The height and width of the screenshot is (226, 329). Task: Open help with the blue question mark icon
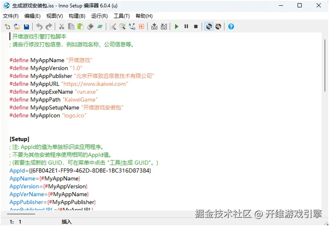click(x=231, y=26)
